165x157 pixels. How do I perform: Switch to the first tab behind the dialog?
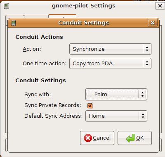tap(15, 17)
